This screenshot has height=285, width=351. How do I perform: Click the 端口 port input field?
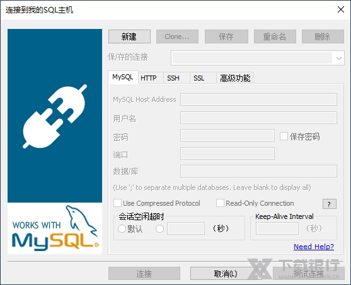pyautogui.click(x=227, y=154)
